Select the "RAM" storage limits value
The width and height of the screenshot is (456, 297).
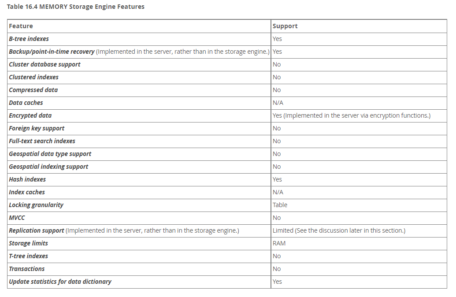coord(279,243)
